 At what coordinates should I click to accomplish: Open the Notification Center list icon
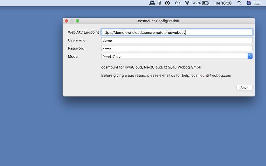click(x=257, y=3)
